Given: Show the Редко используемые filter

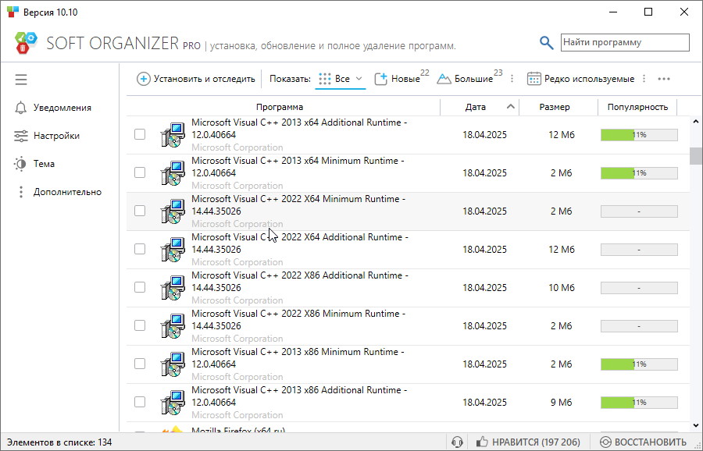Looking at the screenshot, I should [581, 80].
